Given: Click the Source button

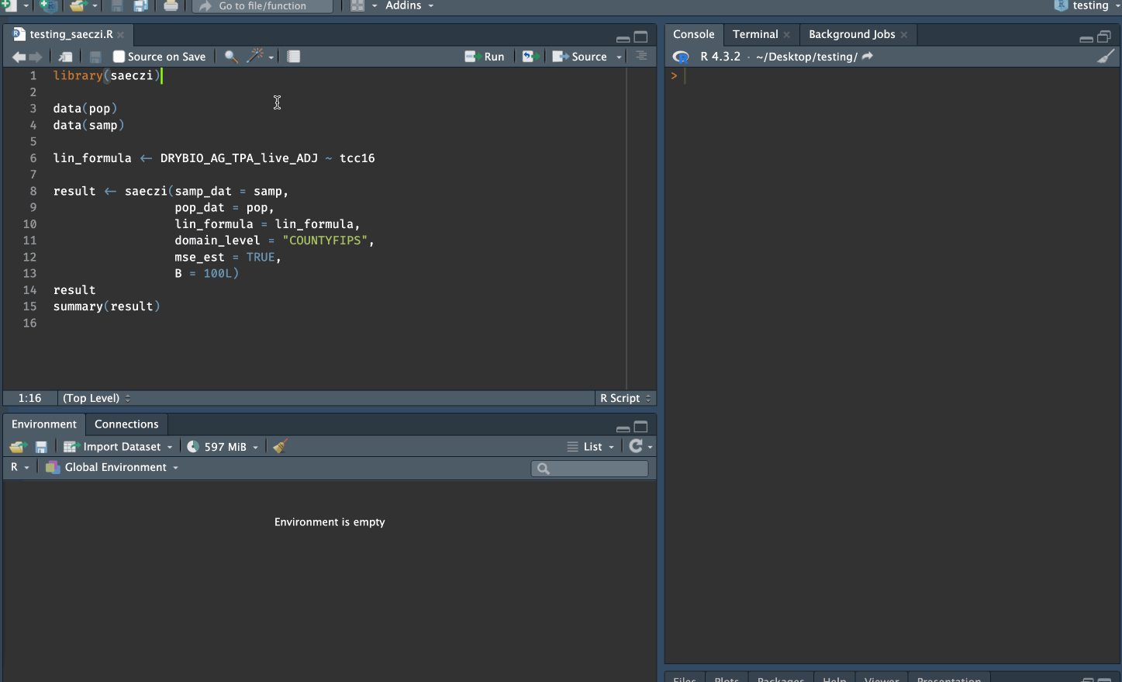Looking at the screenshot, I should pos(581,57).
